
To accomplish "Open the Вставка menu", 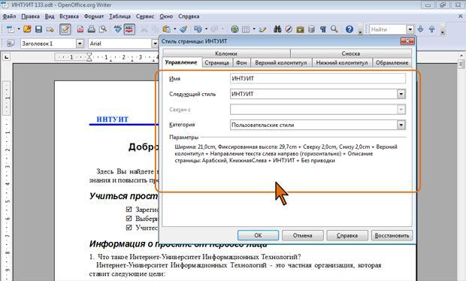I will tap(69, 17).
